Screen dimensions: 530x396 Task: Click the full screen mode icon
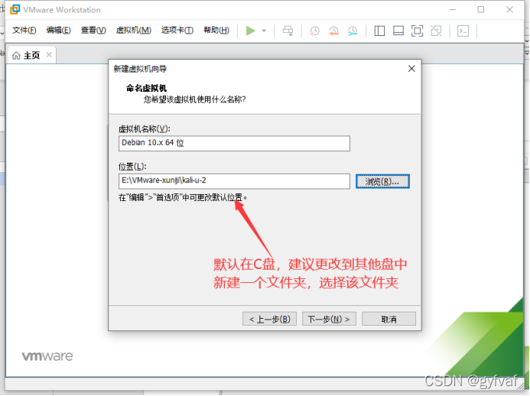[x=417, y=31]
